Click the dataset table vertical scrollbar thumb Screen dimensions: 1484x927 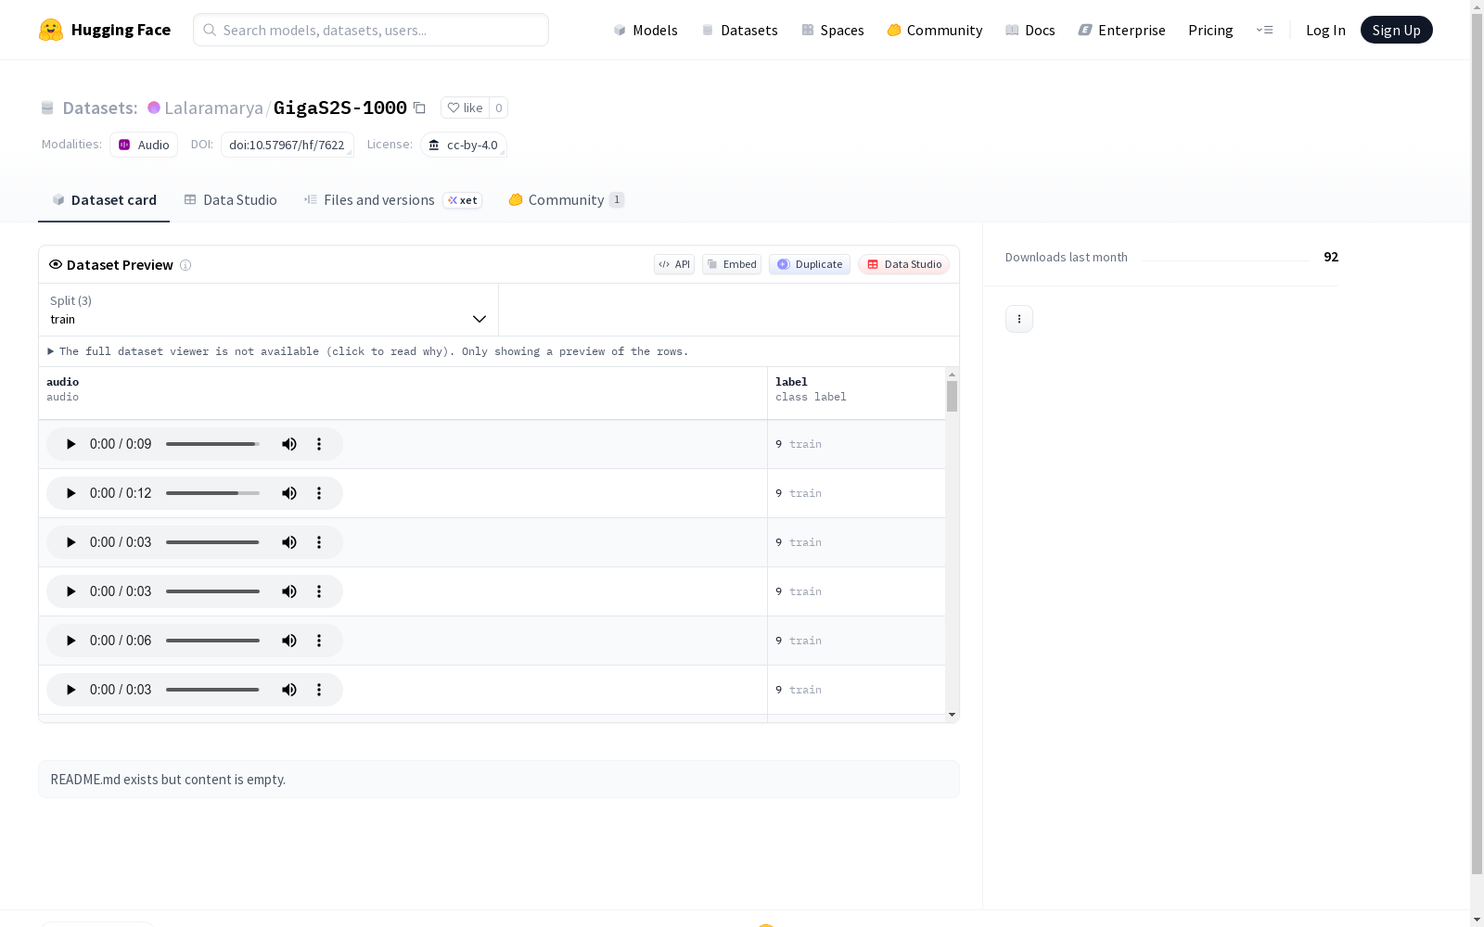tap(952, 396)
